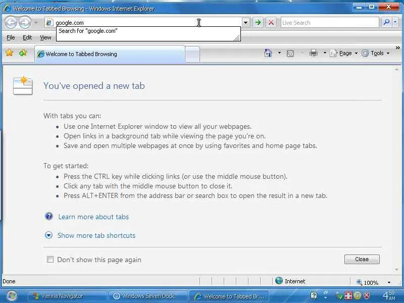Expand the toolbar overflow chevron
This screenshot has width=404, height=303.
[397, 47]
